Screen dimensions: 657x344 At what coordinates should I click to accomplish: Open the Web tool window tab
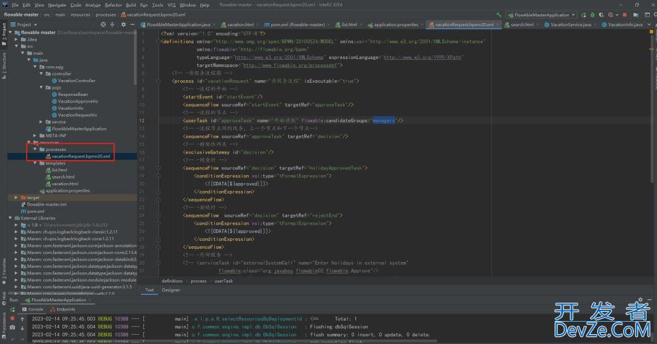pyautogui.click(x=4, y=299)
